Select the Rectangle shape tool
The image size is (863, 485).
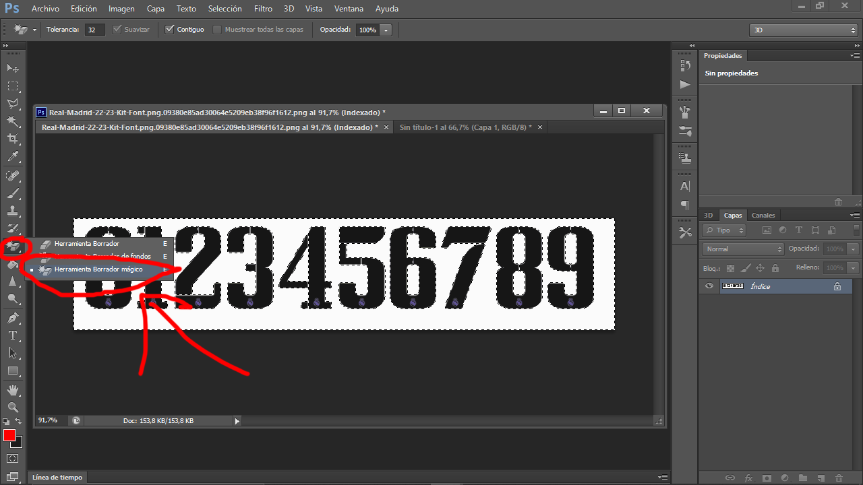pyautogui.click(x=13, y=370)
